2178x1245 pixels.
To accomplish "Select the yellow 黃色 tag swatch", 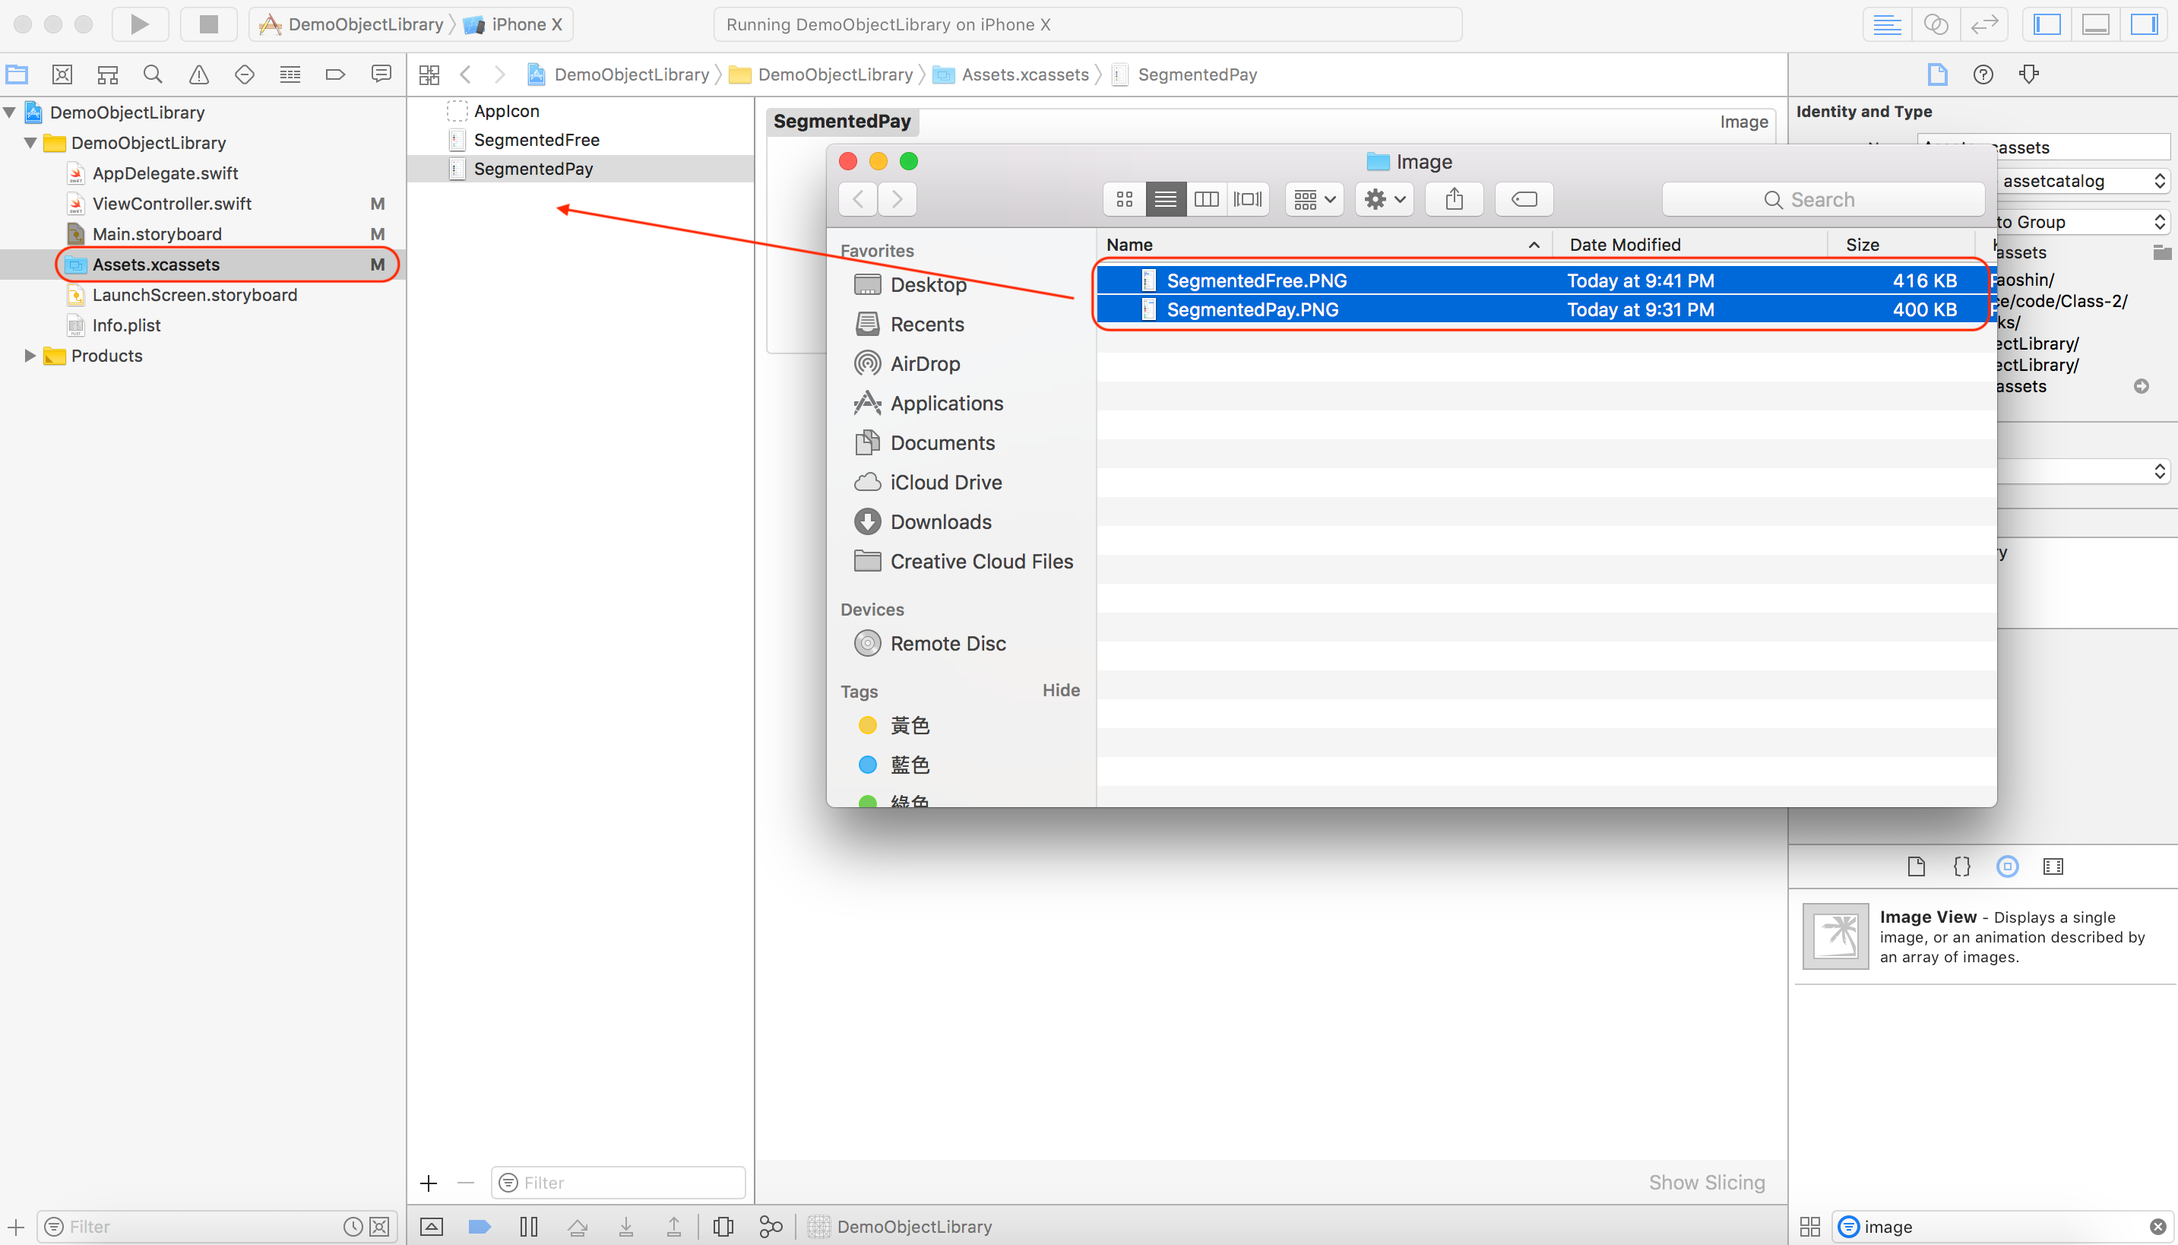I will [x=868, y=724].
